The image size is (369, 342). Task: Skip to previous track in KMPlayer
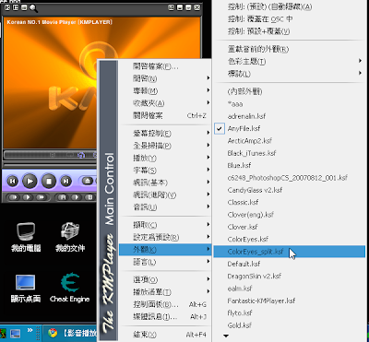point(13,182)
